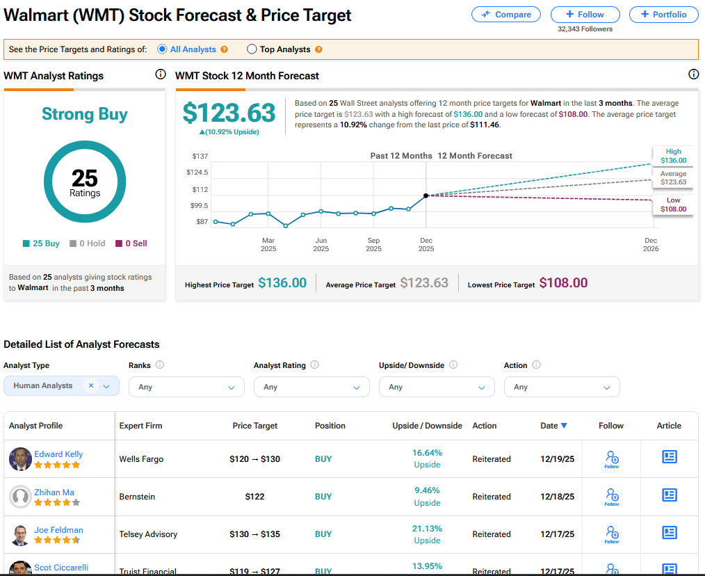Select the All Analysts radio button
This screenshot has height=576, width=705.
tap(163, 49)
